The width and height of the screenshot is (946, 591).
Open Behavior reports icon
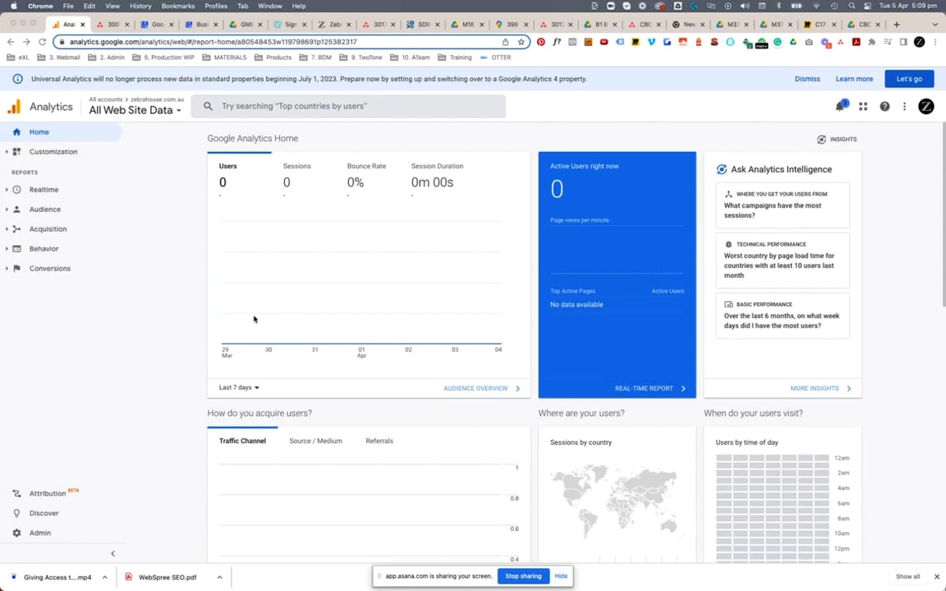(x=17, y=249)
